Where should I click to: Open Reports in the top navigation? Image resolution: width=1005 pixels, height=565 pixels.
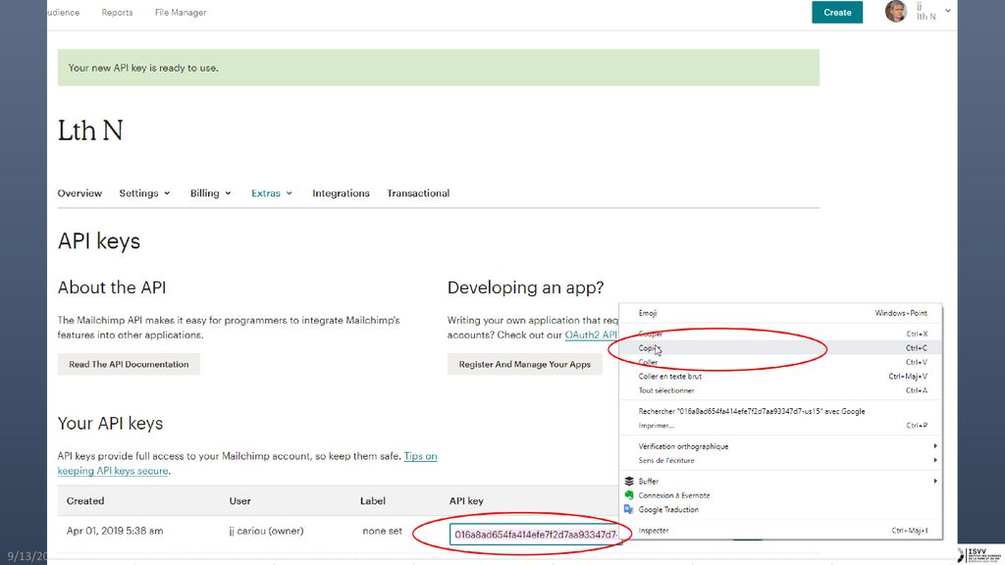click(118, 12)
